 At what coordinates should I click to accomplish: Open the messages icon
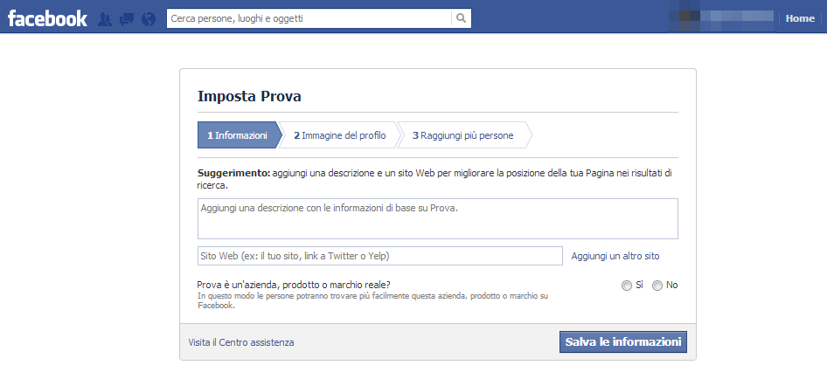(x=127, y=19)
